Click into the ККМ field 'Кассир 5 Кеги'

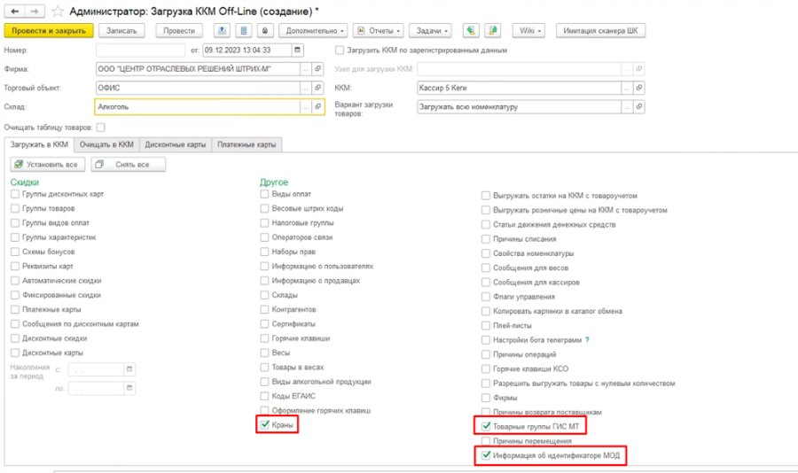coord(519,88)
